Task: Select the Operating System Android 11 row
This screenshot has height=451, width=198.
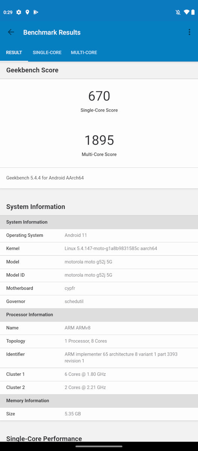Action: point(99,236)
